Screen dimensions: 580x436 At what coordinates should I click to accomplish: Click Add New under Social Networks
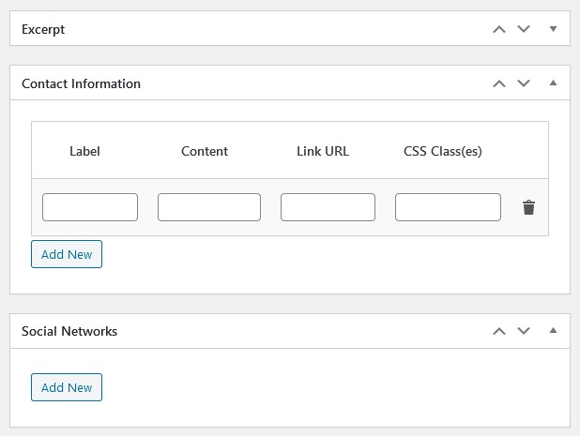pos(67,387)
